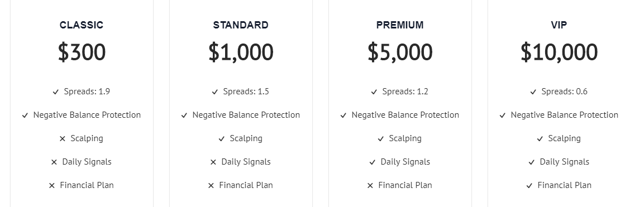This screenshot has width=630, height=207.
Task: Select the CLASSIC plan heading
Action: (x=82, y=25)
